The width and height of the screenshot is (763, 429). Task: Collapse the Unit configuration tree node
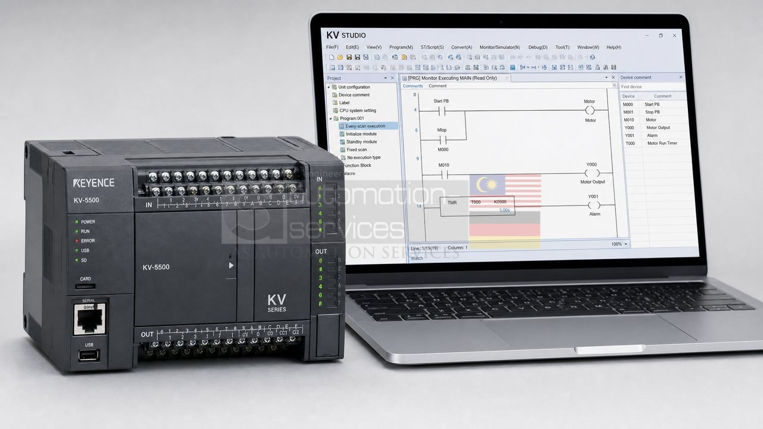pyautogui.click(x=328, y=87)
